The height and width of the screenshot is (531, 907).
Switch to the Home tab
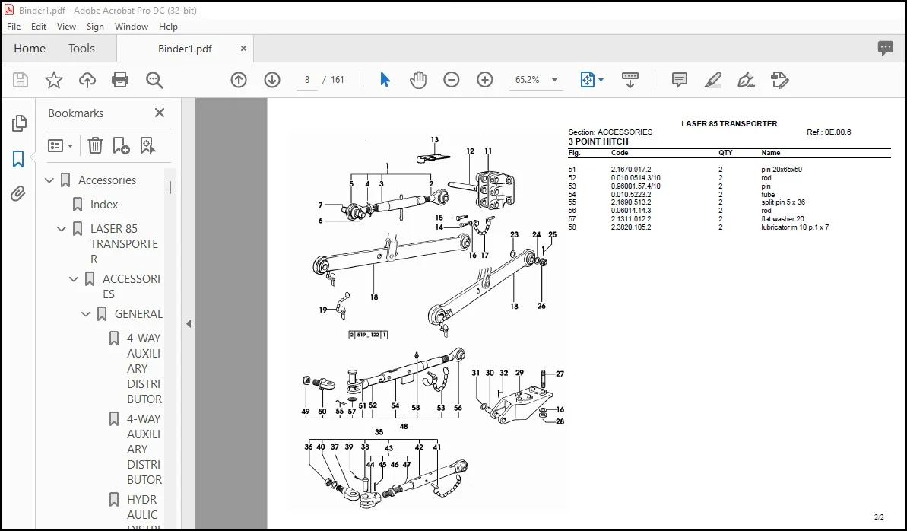pos(30,49)
